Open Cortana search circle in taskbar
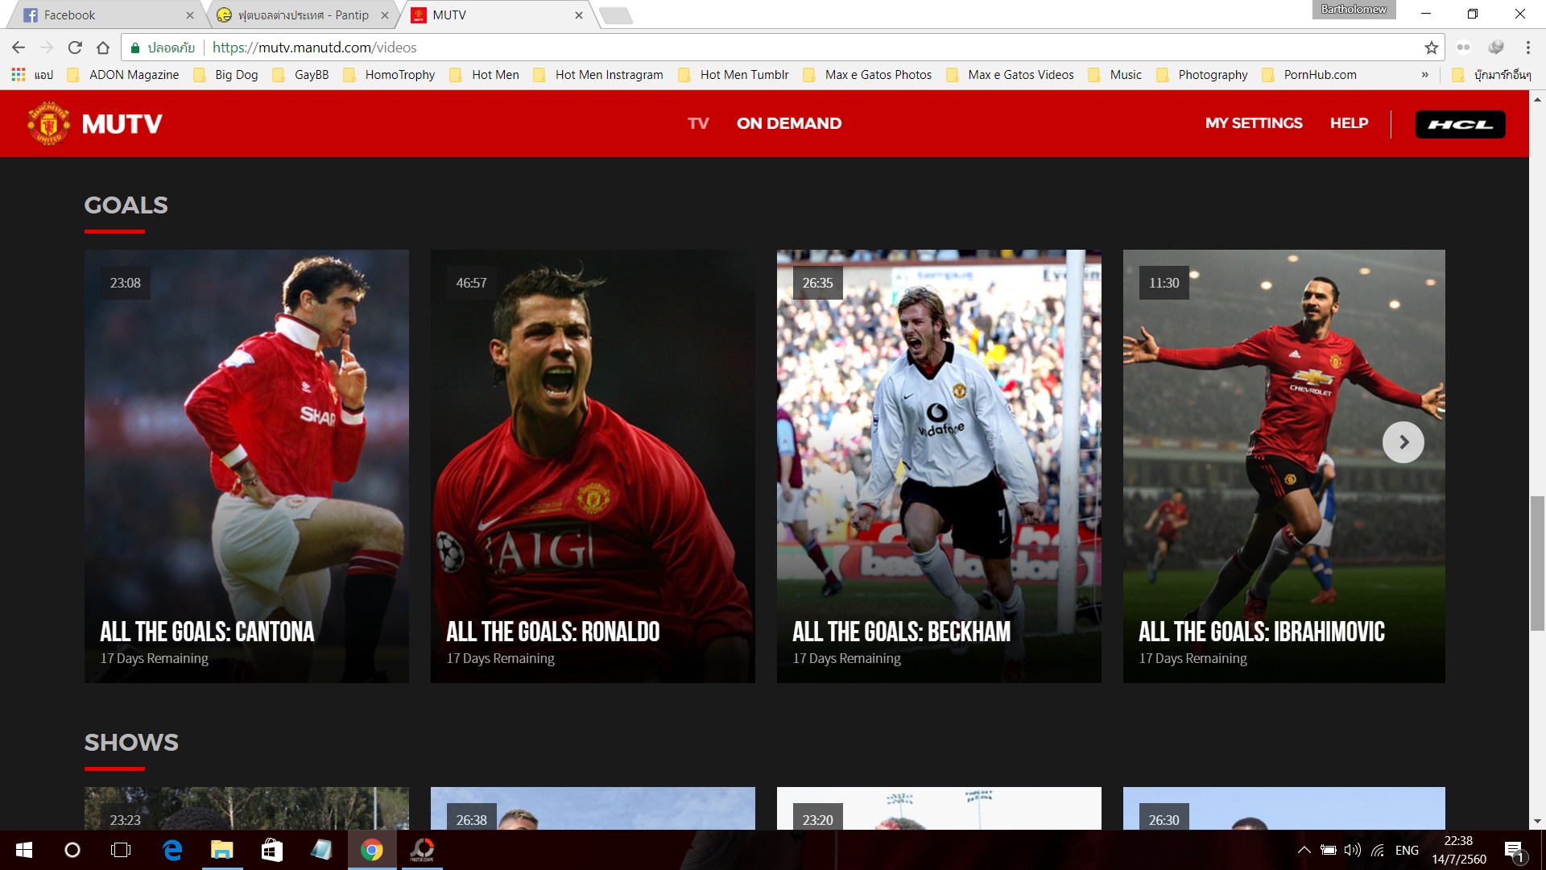Screen dimensions: 1546x870 pos(72,850)
